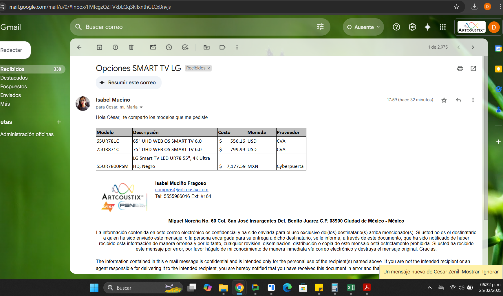This screenshot has height=296, width=503.
Task: Delete this email with trash icon
Action: pyautogui.click(x=131, y=47)
